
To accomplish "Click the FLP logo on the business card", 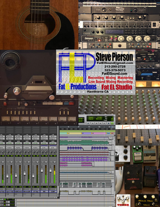I will point(77,68).
